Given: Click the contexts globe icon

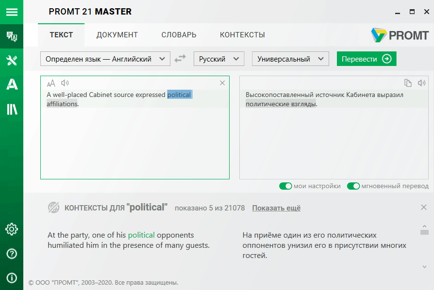Looking at the screenshot, I should pos(54,208).
